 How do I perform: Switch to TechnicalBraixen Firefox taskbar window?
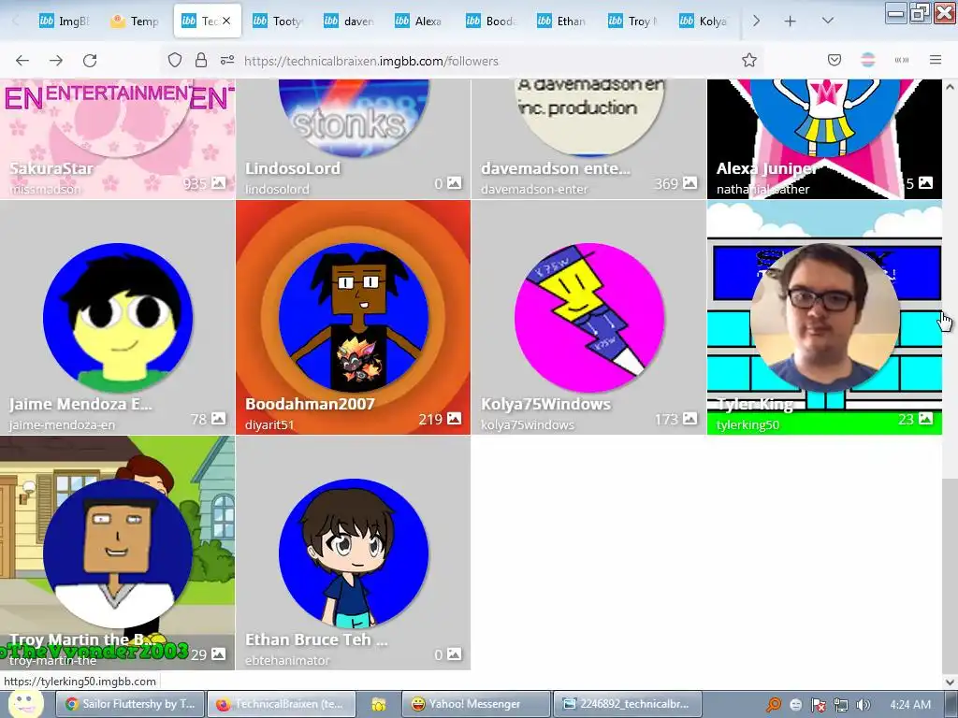pos(281,705)
